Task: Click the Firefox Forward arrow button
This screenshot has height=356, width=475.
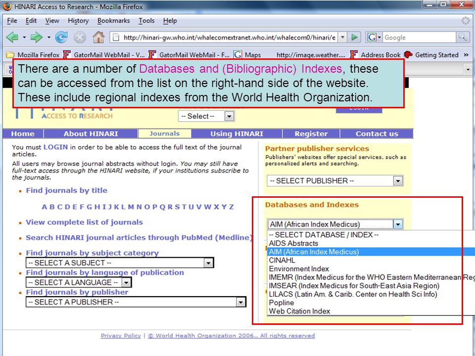Action: tap(36, 37)
